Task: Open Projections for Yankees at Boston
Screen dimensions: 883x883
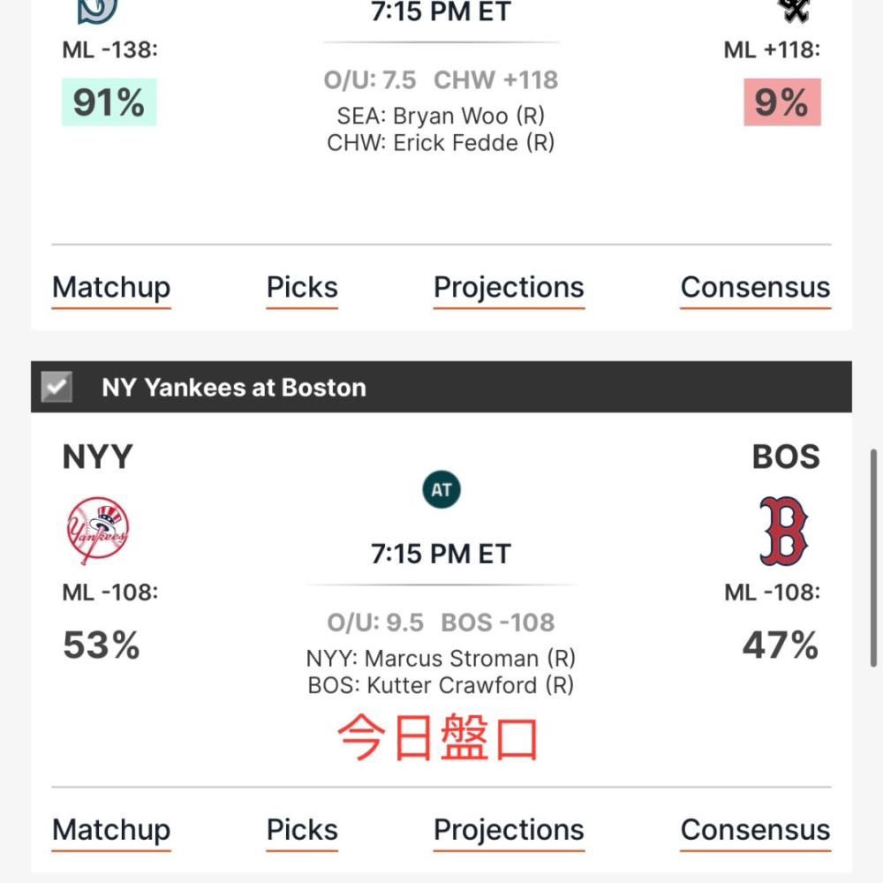Action: (x=509, y=830)
